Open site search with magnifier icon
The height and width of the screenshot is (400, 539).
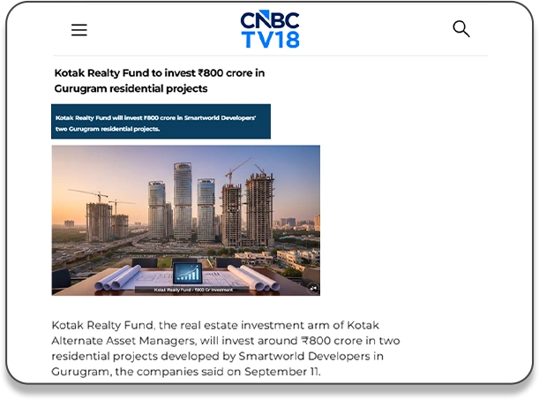(461, 29)
